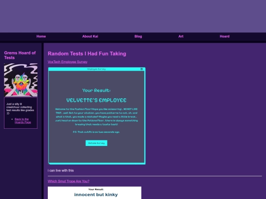The image size is (266, 199).
Task: Click the Which Smut Trope Are You link
Action: click(68, 181)
